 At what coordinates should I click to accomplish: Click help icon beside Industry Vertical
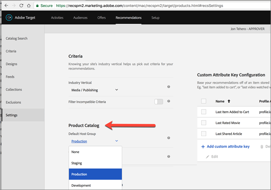click(168, 87)
